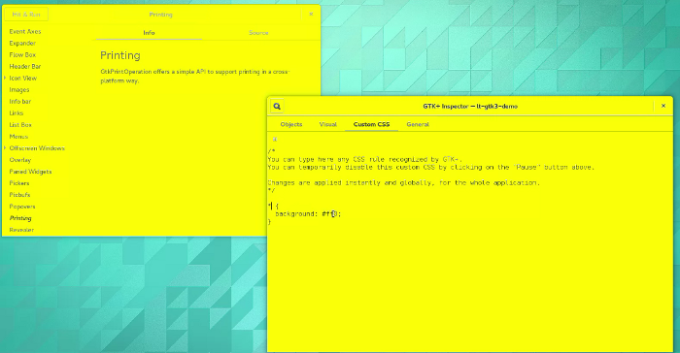Click the 'Changes are applied instantly' comment line
This screenshot has width=680, height=353.
pyautogui.click(x=404, y=182)
